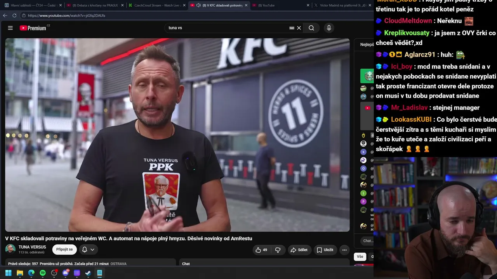Image resolution: width=497 pixels, height=279 pixels.
Task: Click the video title about KFC
Action: pos(129,238)
